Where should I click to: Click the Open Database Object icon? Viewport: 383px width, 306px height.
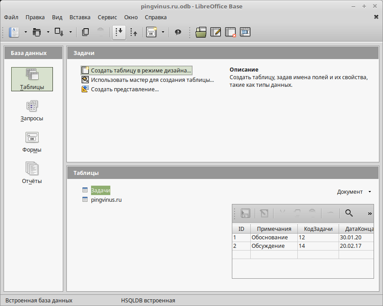pos(201,32)
